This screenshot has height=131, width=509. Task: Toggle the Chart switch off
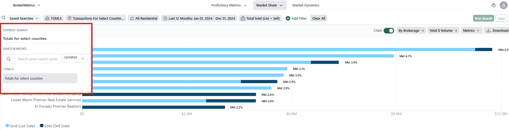tap(389, 31)
